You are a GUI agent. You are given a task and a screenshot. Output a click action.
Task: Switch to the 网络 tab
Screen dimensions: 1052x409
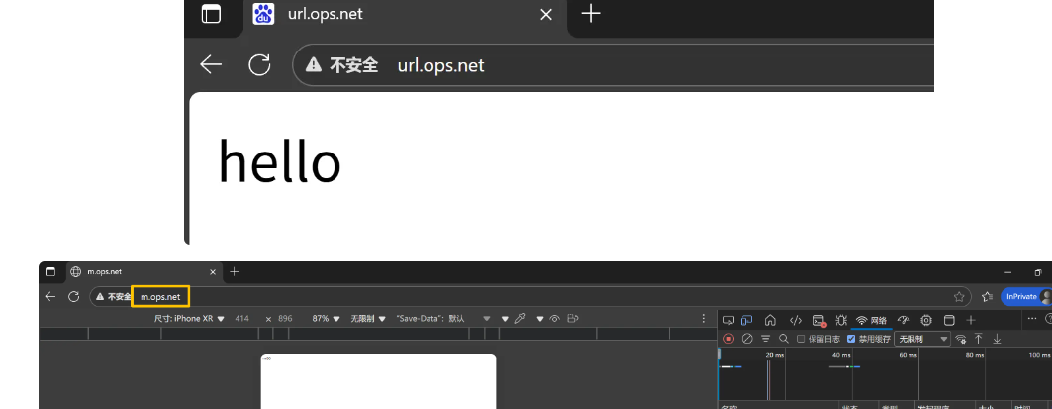(x=872, y=320)
